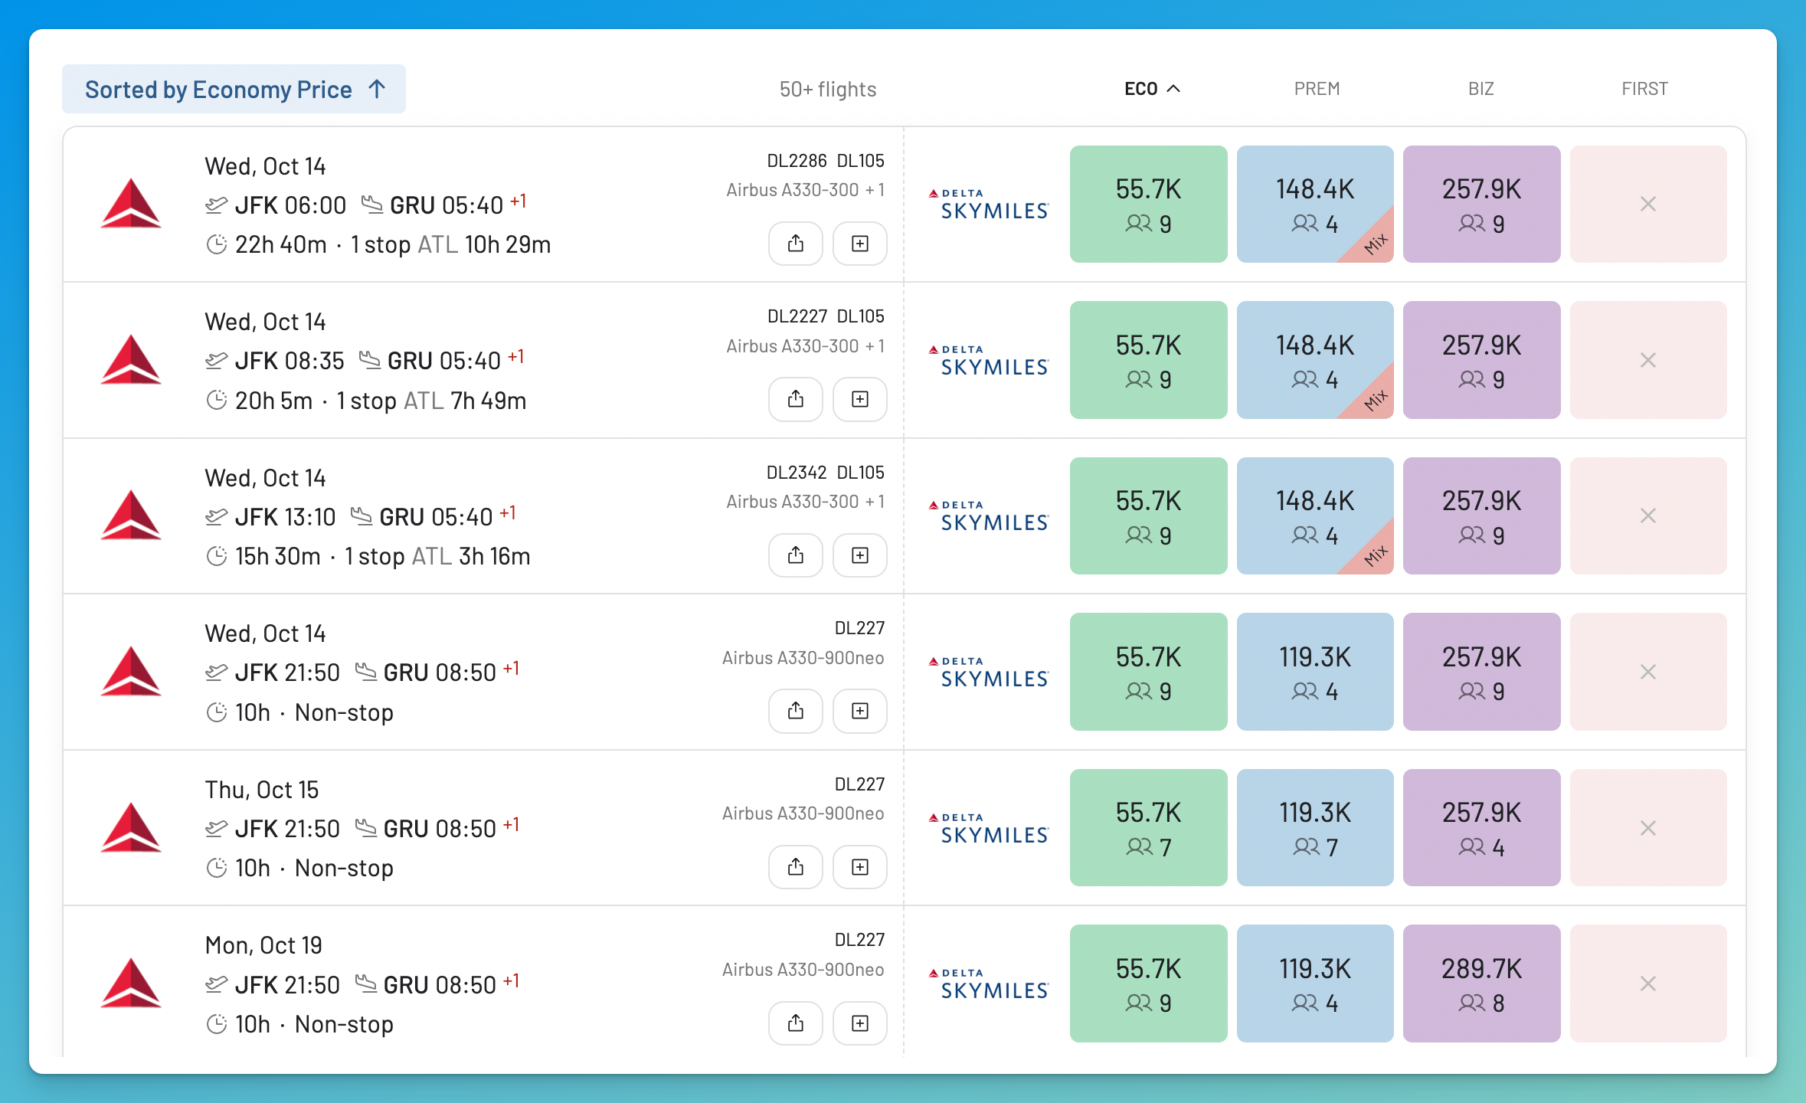Image resolution: width=1806 pixels, height=1103 pixels.
Task: Select 257.9K business fare for JFK 13:10 flight
Action: pyautogui.click(x=1481, y=515)
